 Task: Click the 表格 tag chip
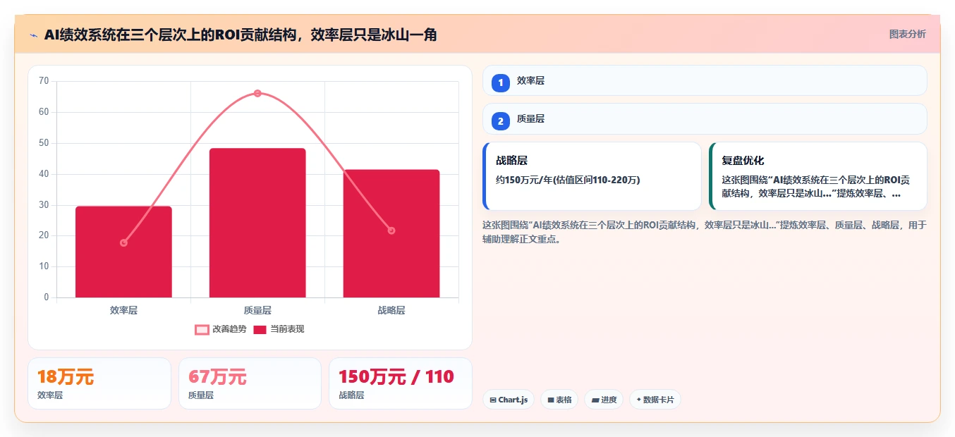[x=559, y=400]
